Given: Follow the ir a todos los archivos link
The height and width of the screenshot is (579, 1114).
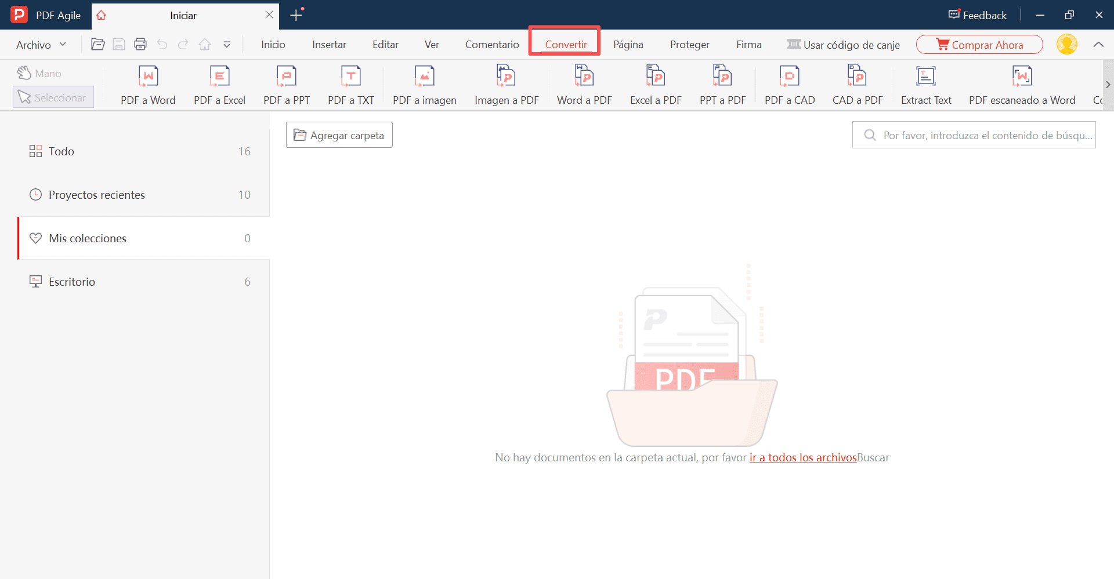Looking at the screenshot, I should coord(803,457).
